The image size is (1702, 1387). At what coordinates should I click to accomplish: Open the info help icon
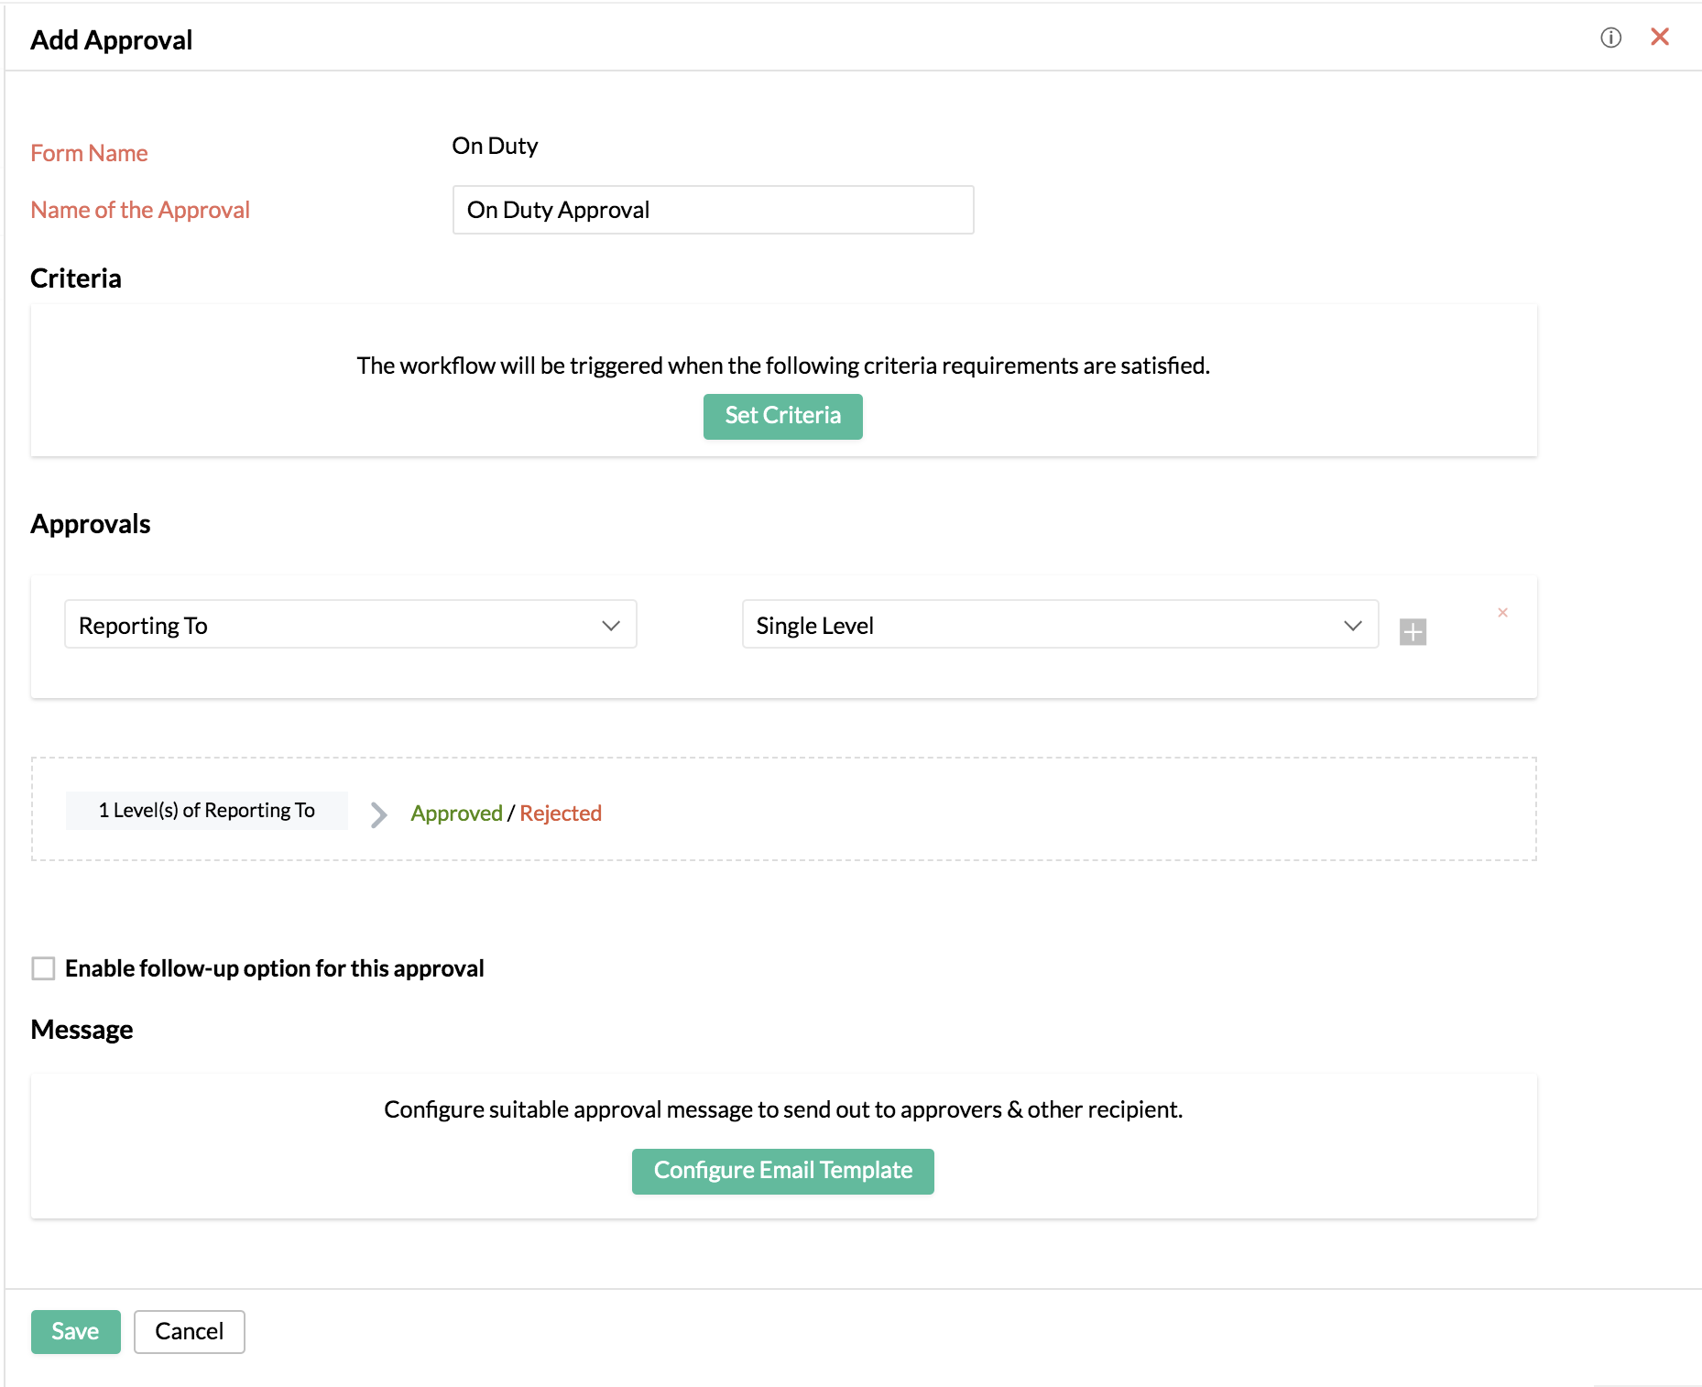coord(1610,38)
